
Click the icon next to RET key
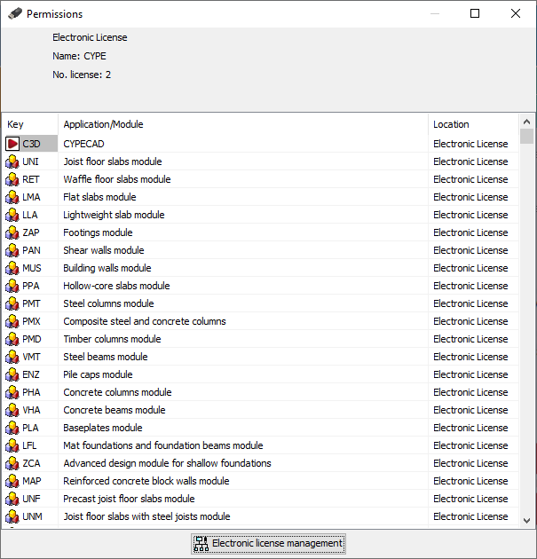[12, 179]
